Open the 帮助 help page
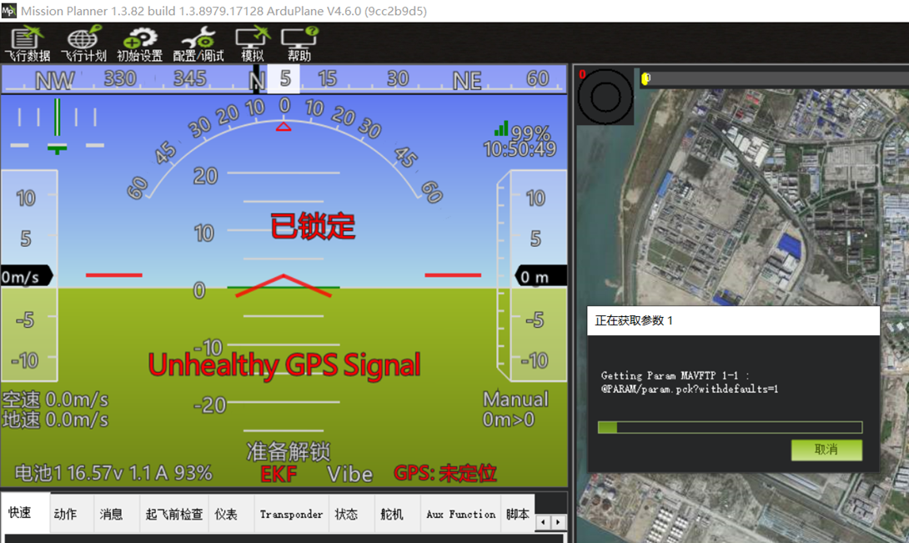This screenshot has width=909, height=543. click(299, 43)
